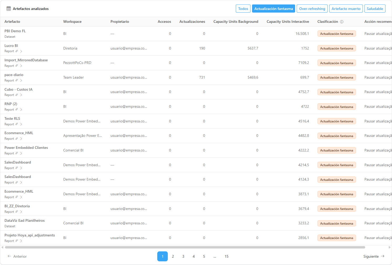Select the Over-refreshing filter
This screenshot has height=265, width=392.
click(312, 9)
